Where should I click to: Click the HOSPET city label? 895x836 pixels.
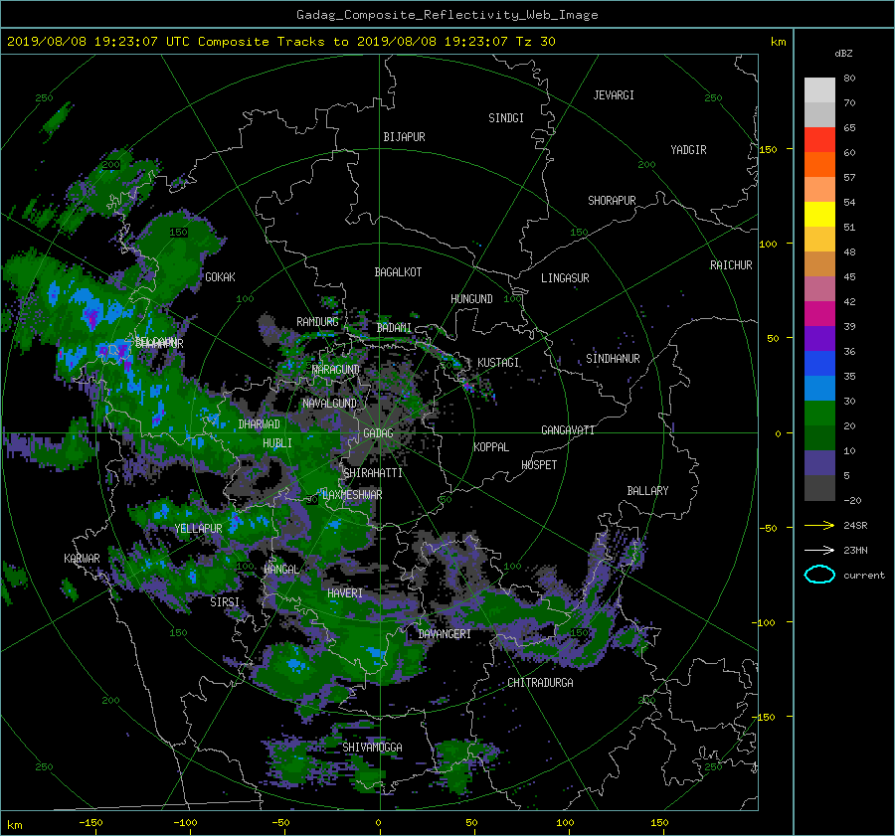click(539, 465)
